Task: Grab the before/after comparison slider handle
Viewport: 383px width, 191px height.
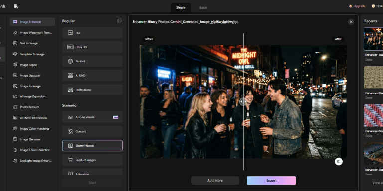Action: pos(243,101)
